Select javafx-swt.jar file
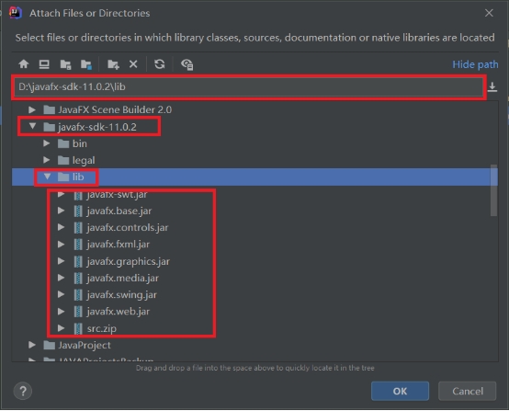 point(117,195)
